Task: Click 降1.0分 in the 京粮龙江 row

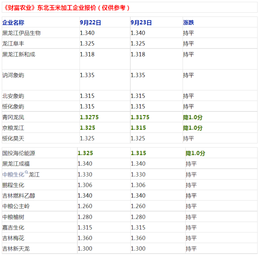Action: pyautogui.click(x=193, y=128)
